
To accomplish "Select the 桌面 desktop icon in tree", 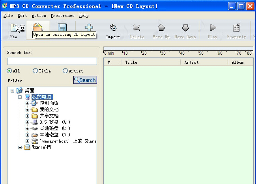I will pos(19,91).
